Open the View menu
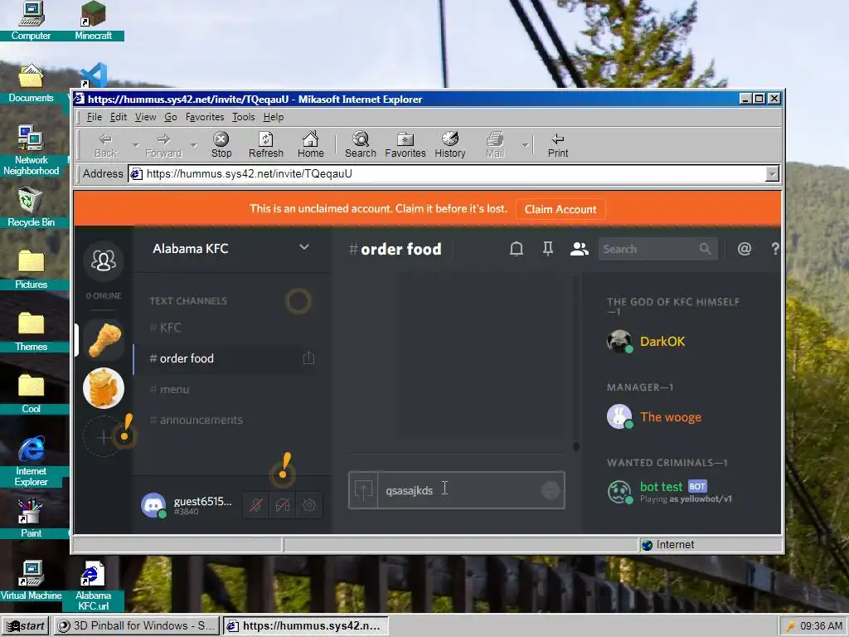The width and height of the screenshot is (849, 637). tap(145, 117)
